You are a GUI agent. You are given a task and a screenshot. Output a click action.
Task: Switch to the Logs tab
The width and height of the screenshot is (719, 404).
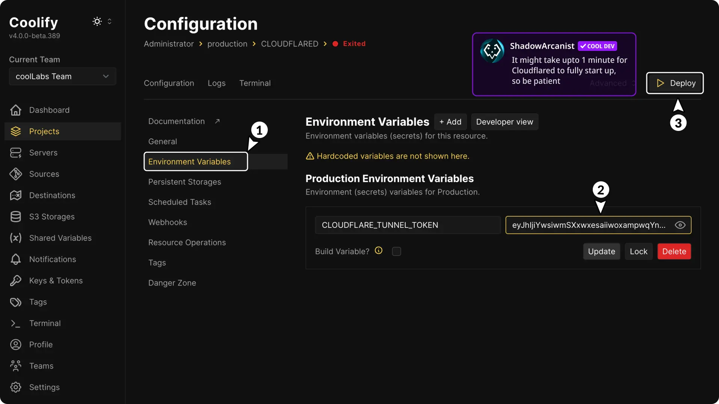click(x=216, y=83)
